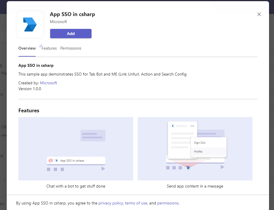This screenshot has width=274, height=210.
Task: Select a carousel dot under the message feature
Action: 168,167
